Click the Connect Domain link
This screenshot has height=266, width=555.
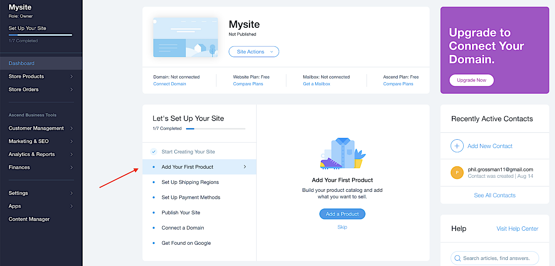169,84
